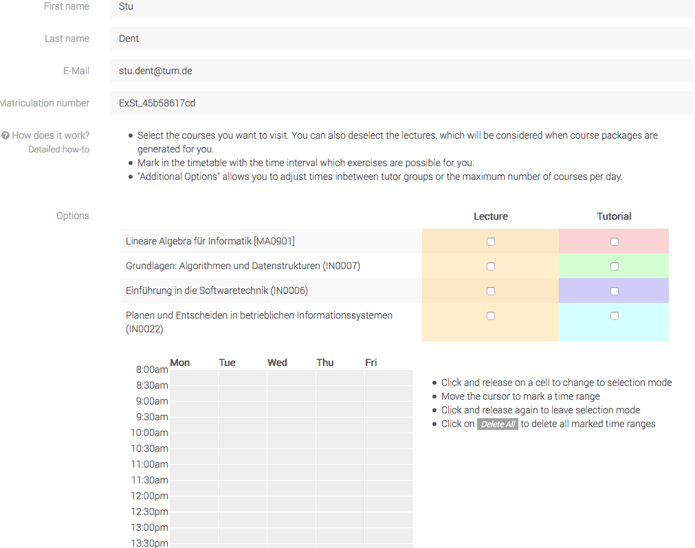
Task: Click Monday 8:00am timetable cell
Action: pos(194,378)
